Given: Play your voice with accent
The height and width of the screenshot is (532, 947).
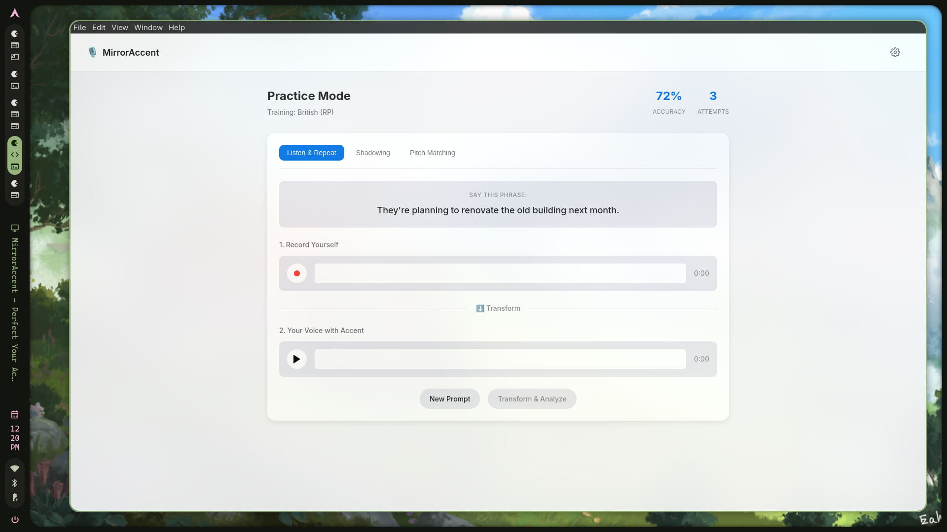Looking at the screenshot, I should point(296,359).
